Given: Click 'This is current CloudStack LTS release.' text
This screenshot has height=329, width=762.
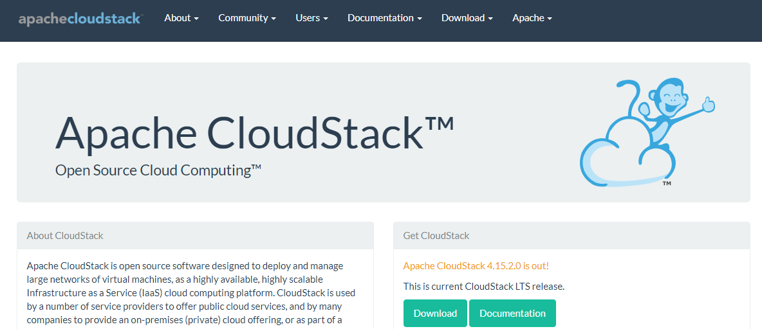Looking at the screenshot, I should (483, 287).
